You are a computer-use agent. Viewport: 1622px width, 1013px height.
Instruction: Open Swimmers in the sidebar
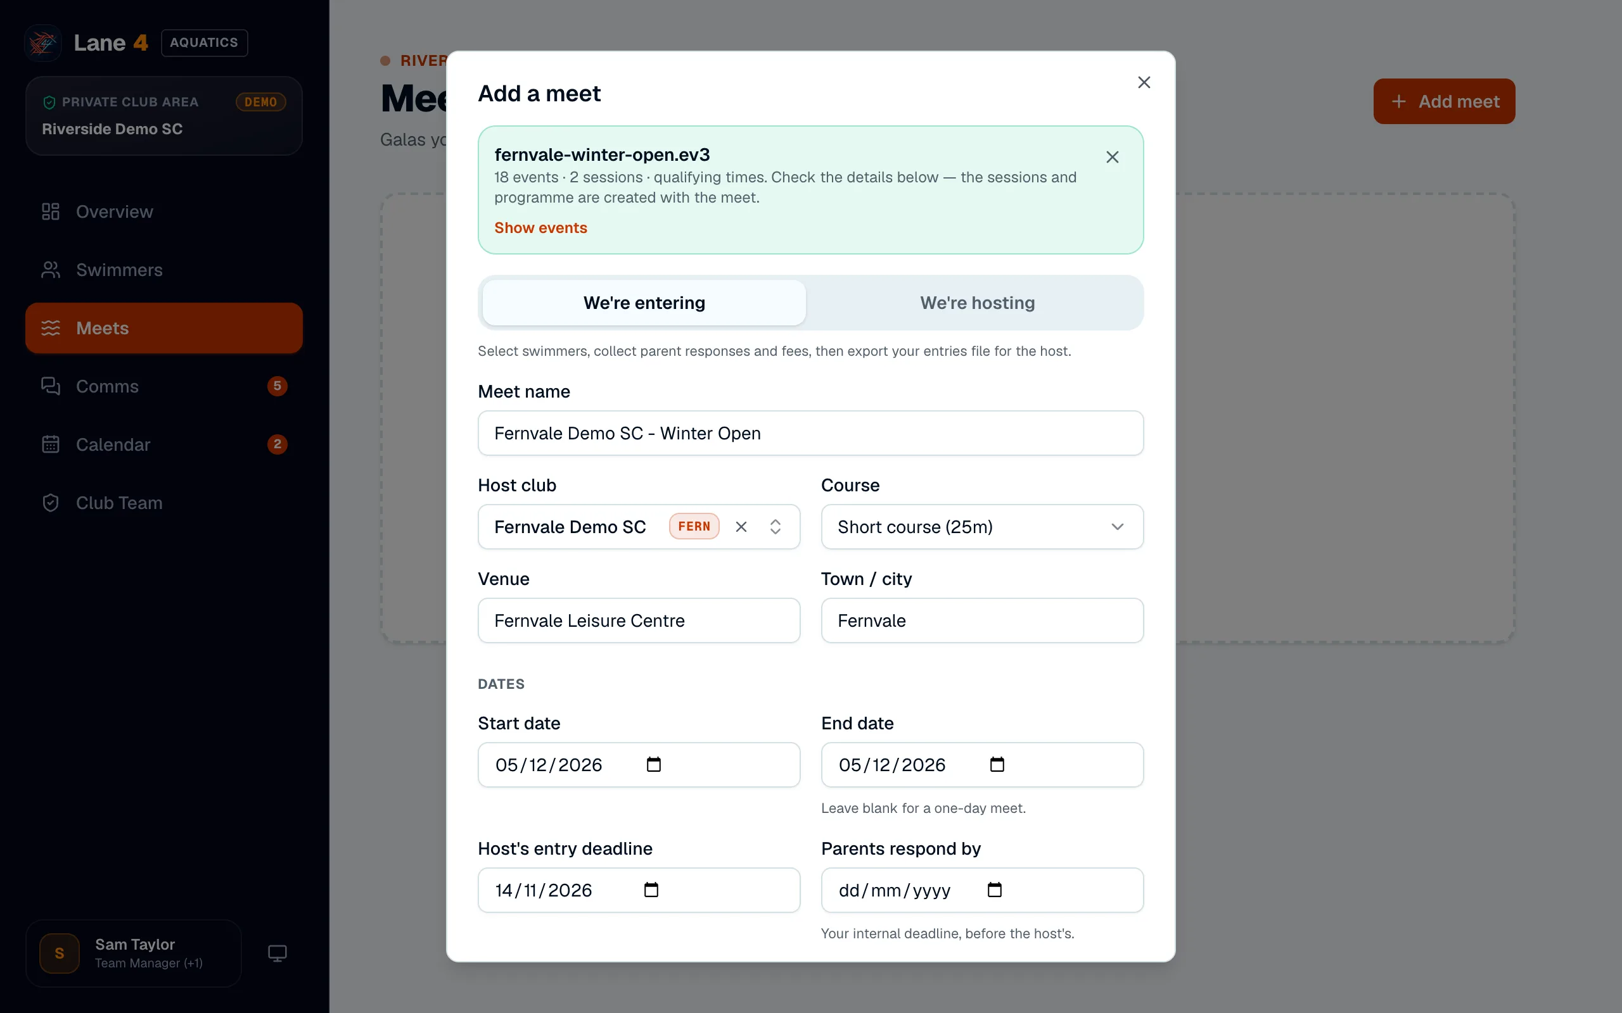163,270
